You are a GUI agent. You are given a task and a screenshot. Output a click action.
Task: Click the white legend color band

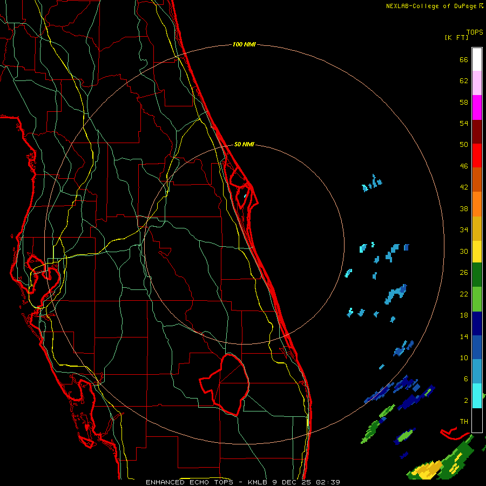click(477, 59)
